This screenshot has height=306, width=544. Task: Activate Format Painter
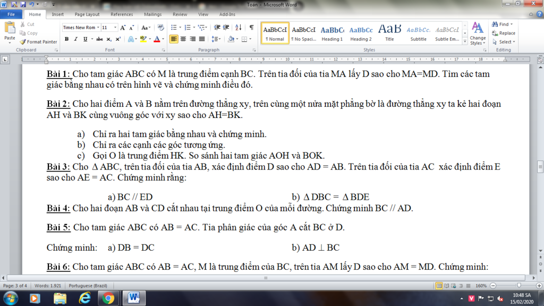38,41
